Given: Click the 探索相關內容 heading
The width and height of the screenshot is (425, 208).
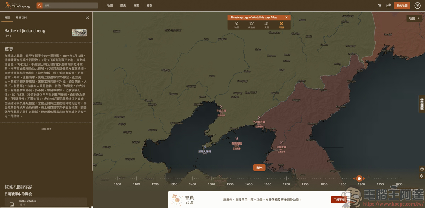Looking at the screenshot, I should click(x=18, y=187).
